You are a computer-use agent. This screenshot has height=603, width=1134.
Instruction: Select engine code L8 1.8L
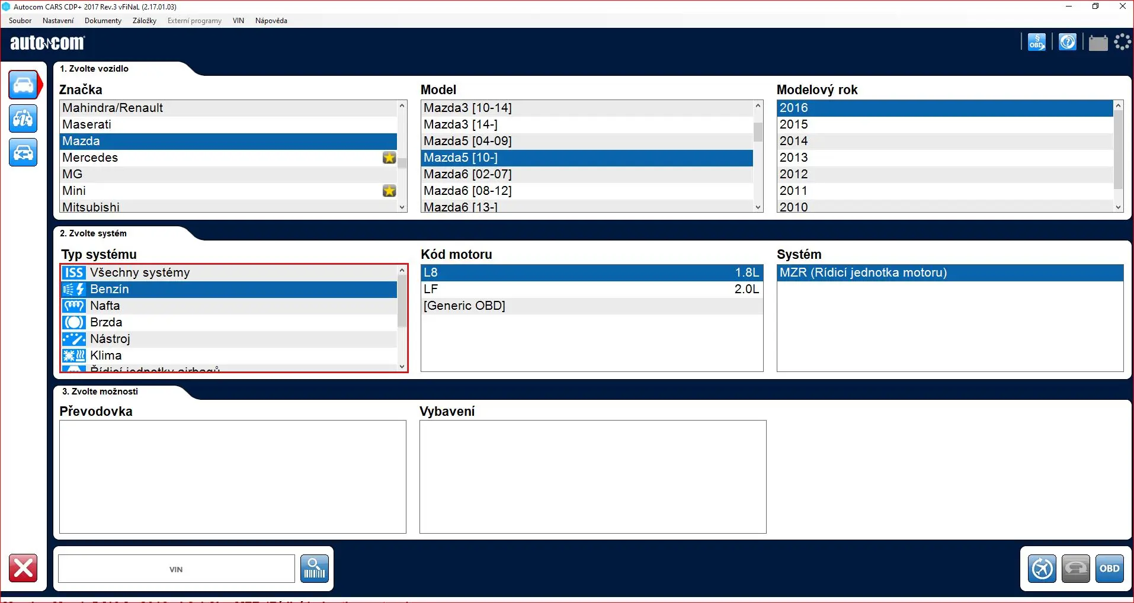[592, 272]
